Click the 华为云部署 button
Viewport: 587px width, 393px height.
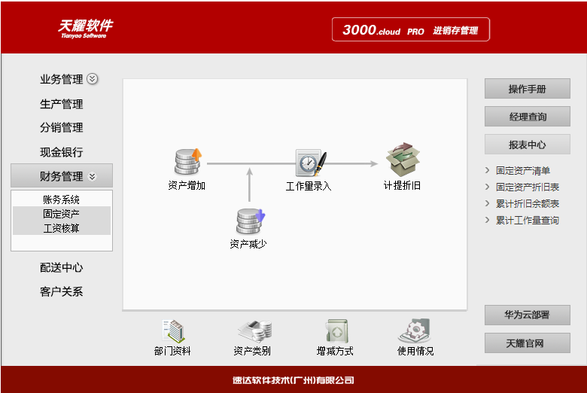coord(527,315)
